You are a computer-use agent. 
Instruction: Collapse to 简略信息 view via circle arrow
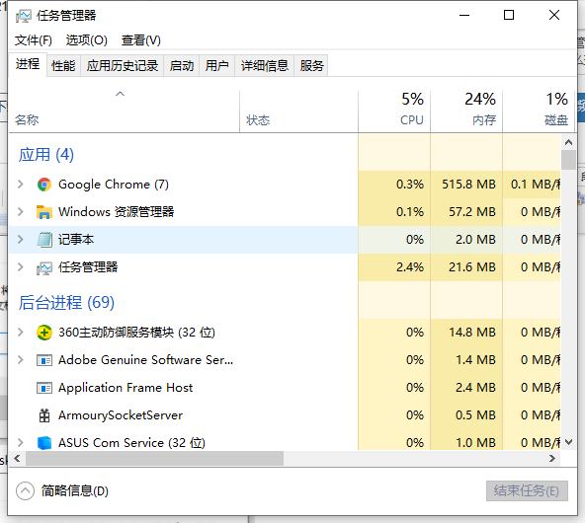(x=25, y=490)
